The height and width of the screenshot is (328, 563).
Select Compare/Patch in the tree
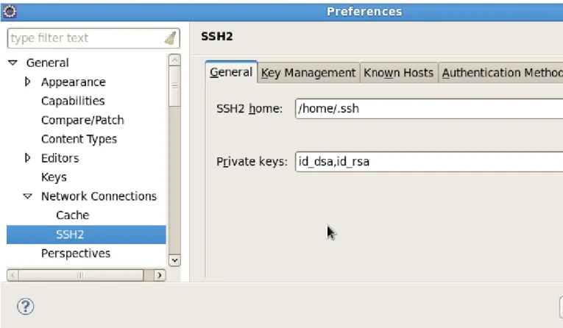[x=82, y=120]
